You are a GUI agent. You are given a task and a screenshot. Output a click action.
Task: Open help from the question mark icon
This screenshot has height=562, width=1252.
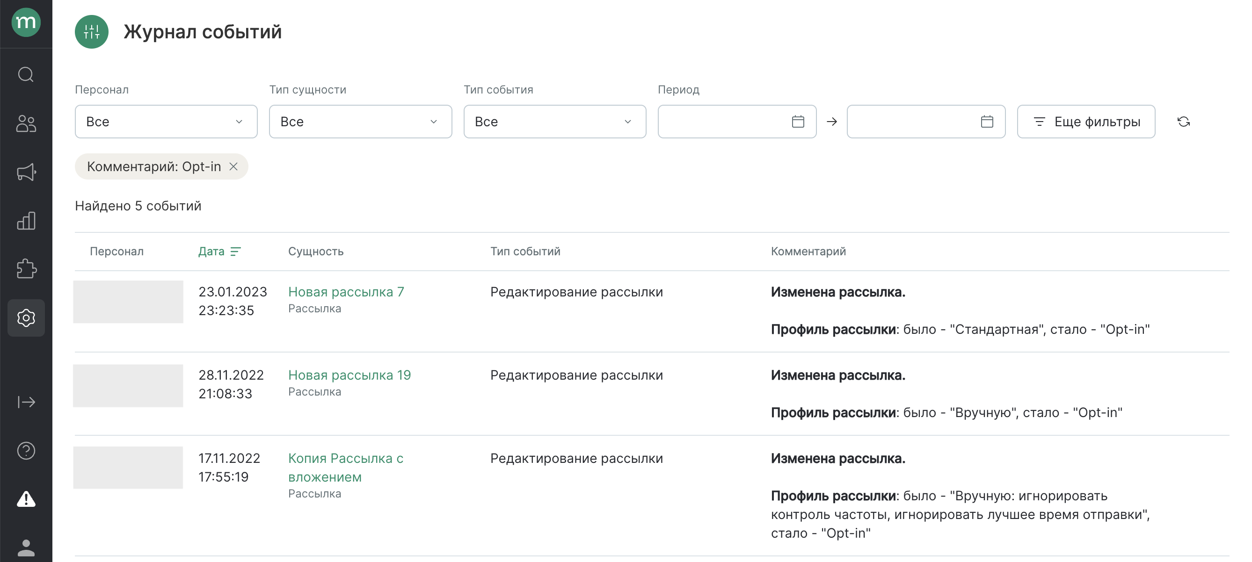(x=26, y=451)
